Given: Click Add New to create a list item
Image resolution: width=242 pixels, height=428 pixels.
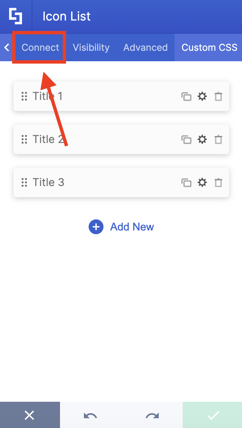Looking at the screenshot, I should [132, 227].
